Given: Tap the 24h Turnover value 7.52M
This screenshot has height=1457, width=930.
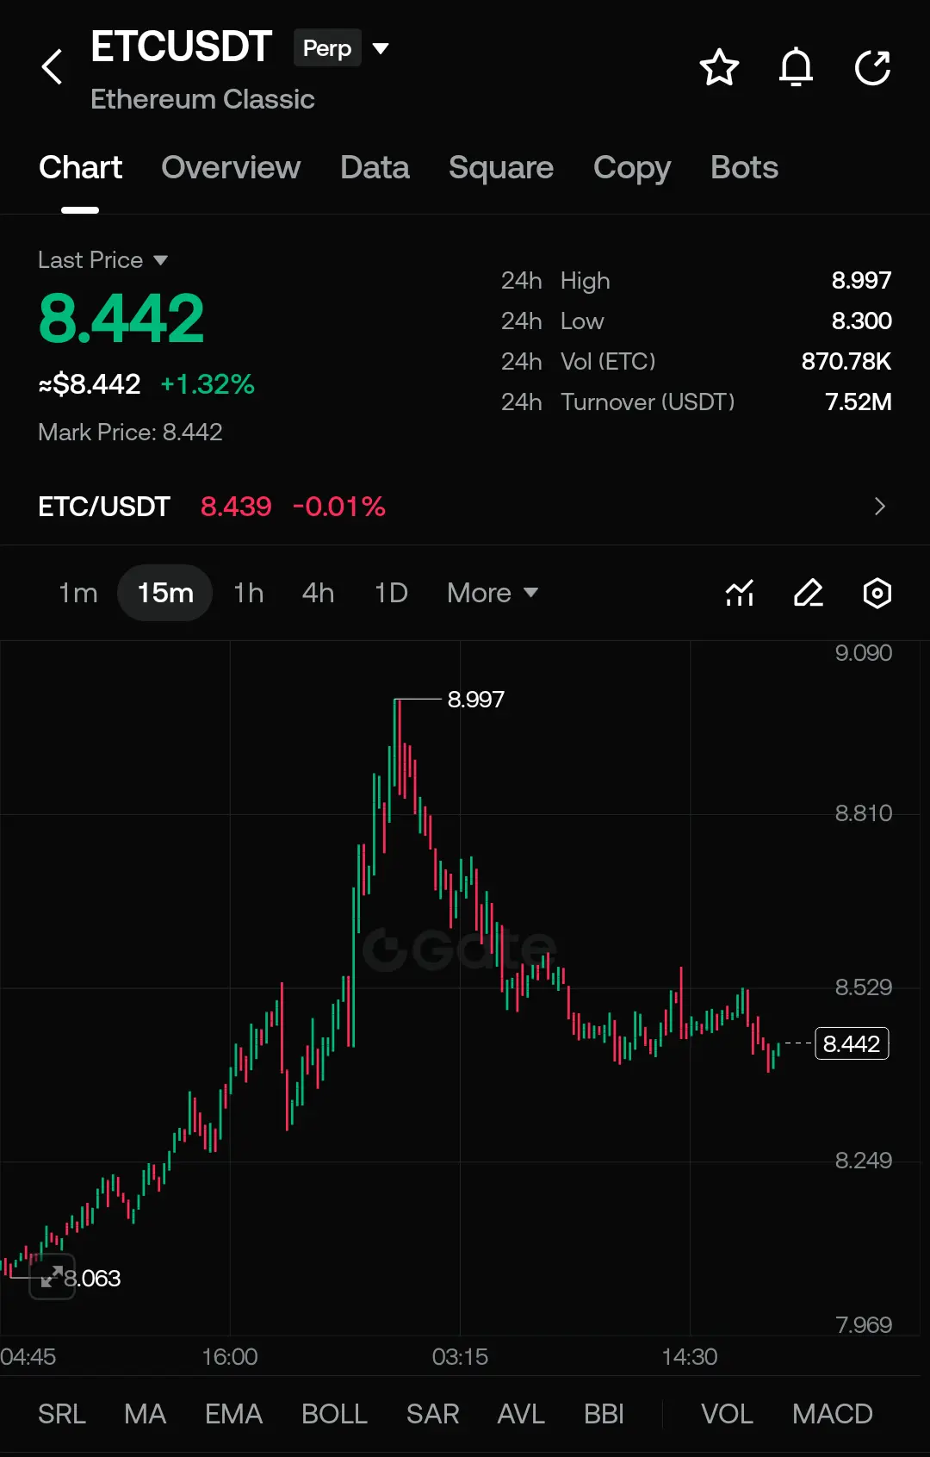Looking at the screenshot, I should coord(858,402).
